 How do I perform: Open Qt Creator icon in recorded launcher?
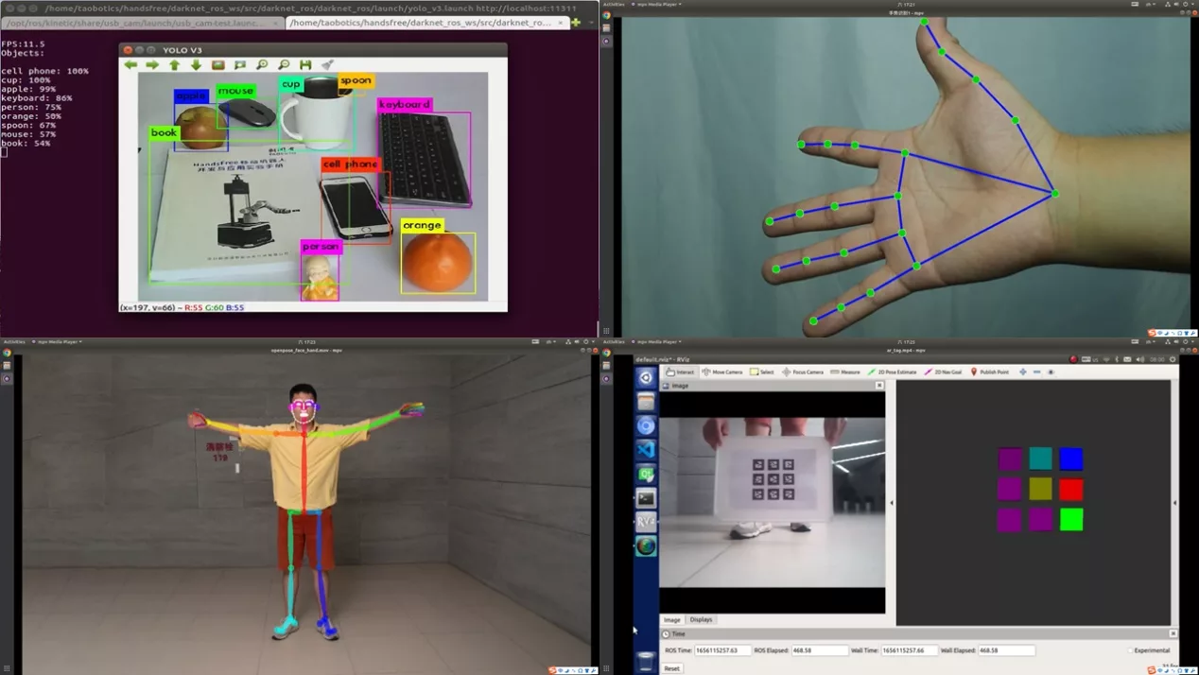pos(646,474)
